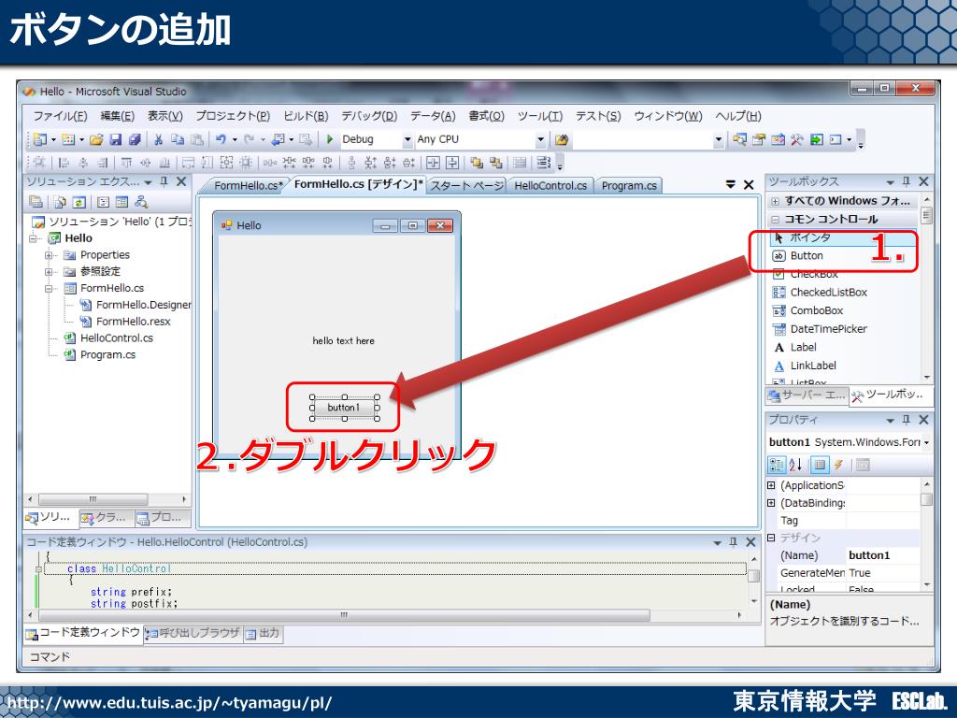Switch to the スタート ページ tab
957x718 pixels.
pyautogui.click(x=467, y=186)
